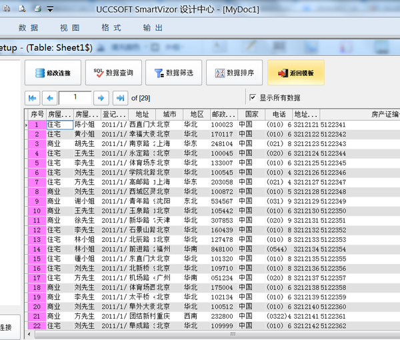Viewport: 400px width, 340px height.
Task: Jump to last record arrow
Action: pos(120,98)
